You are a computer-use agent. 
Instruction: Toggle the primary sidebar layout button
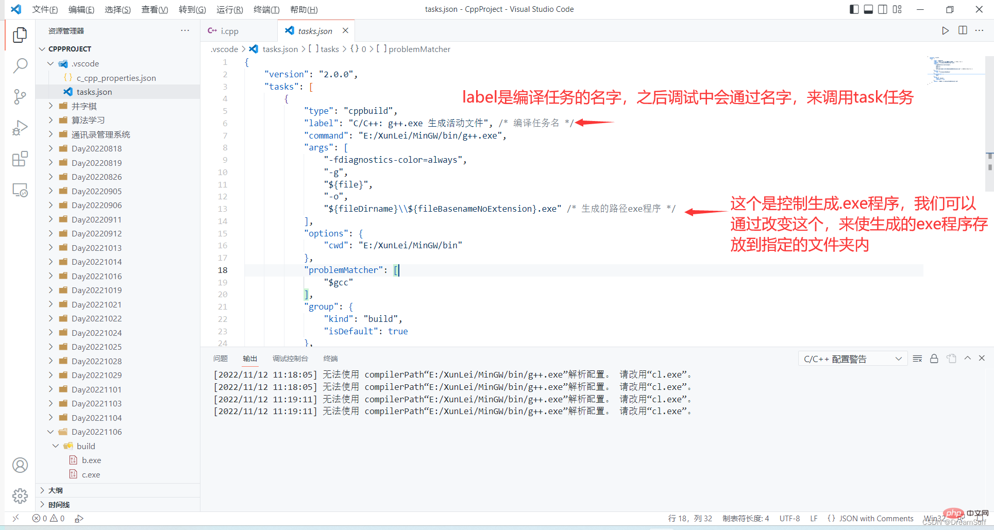(x=854, y=9)
